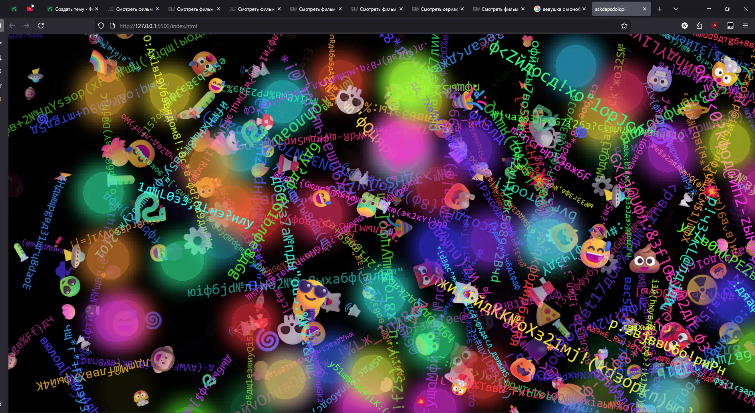The image size is (755, 413).
Task: Close the девушка с моноб tab
Action: pyautogui.click(x=584, y=9)
